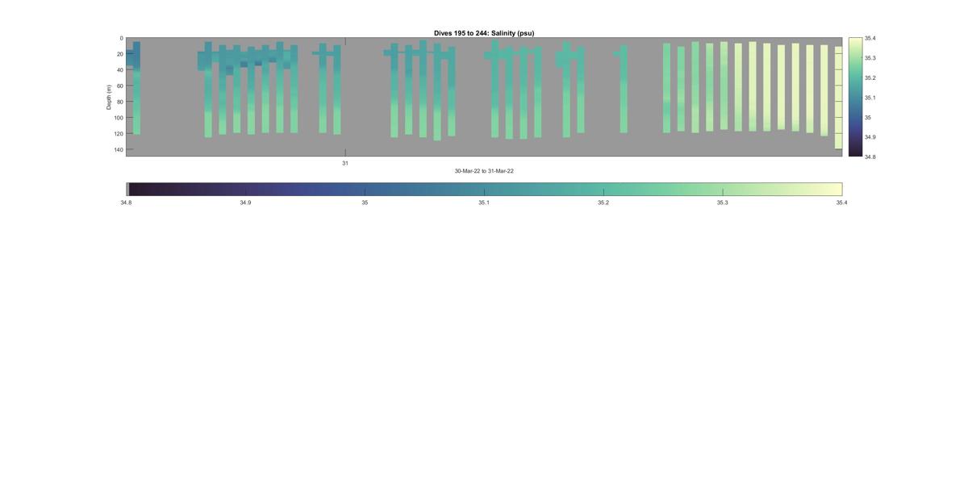The height and width of the screenshot is (502, 968).
Task: Click '35.4' under the horizontal colorbar
Action: [x=841, y=203]
